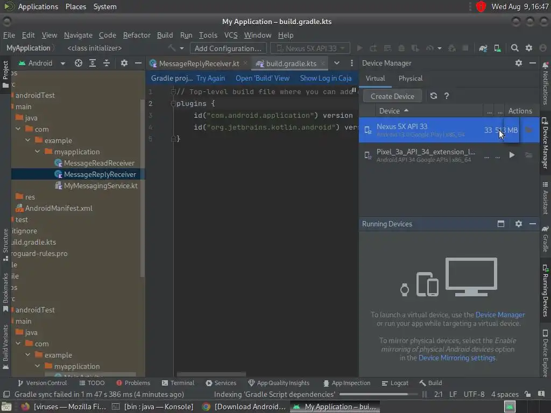Click Try Again gradle sync link
This screenshot has width=551, height=413.
(210, 79)
